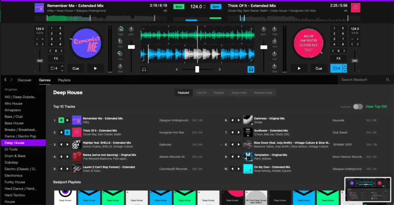The image size is (394, 205).
Task: Toggle left deck headphone cue
Action: [x=144, y=69]
